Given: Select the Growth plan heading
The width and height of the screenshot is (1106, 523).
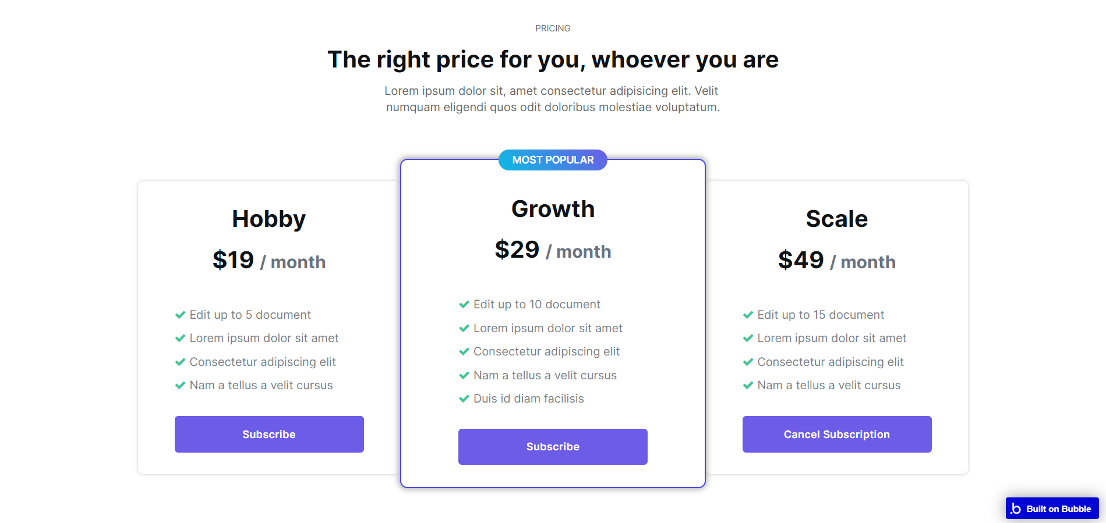Looking at the screenshot, I should coord(553,209).
